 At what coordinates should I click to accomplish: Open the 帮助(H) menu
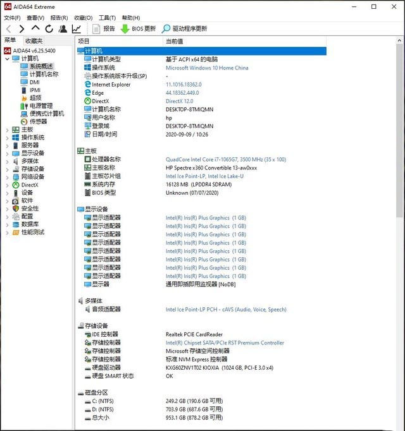click(131, 18)
